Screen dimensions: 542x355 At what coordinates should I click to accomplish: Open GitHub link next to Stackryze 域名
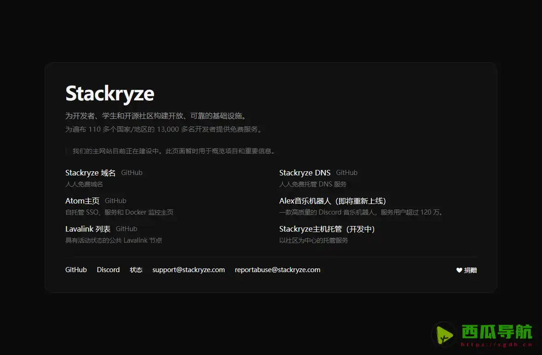pos(132,173)
